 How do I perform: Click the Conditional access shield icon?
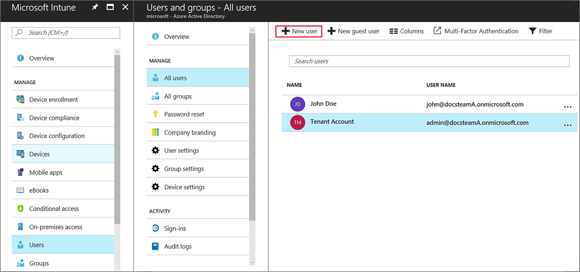20,209
